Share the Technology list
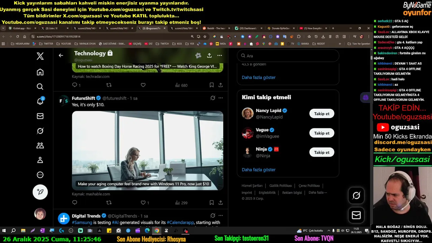Screen dimensions: 432x243 tap(209, 55)
